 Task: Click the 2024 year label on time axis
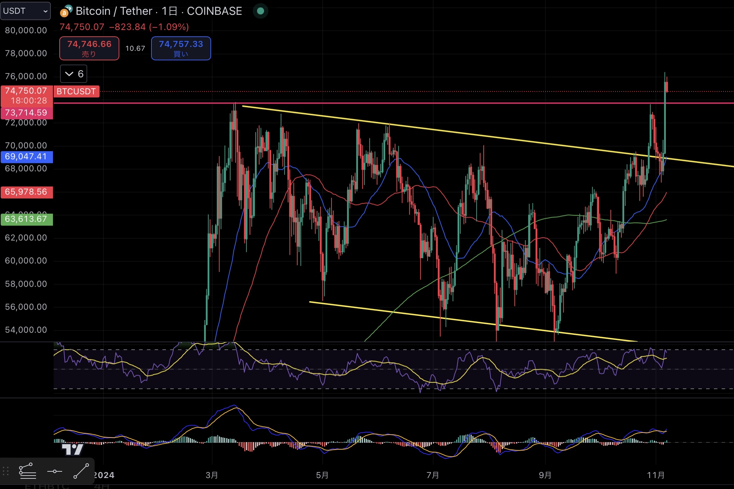pos(104,475)
